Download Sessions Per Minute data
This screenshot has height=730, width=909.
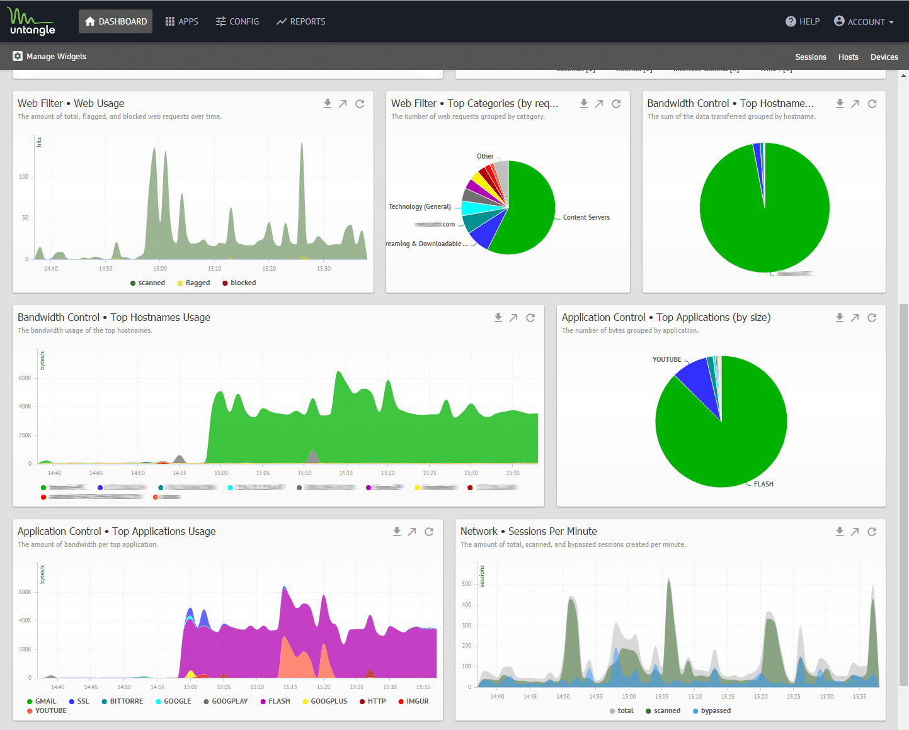pos(840,532)
